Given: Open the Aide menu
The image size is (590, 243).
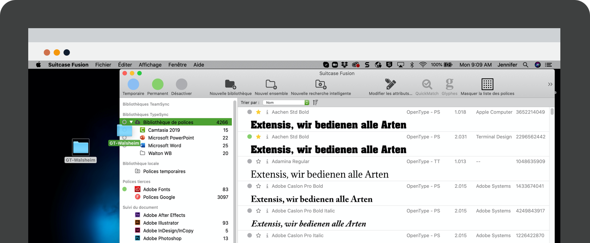Looking at the screenshot, I should [199, 65].
